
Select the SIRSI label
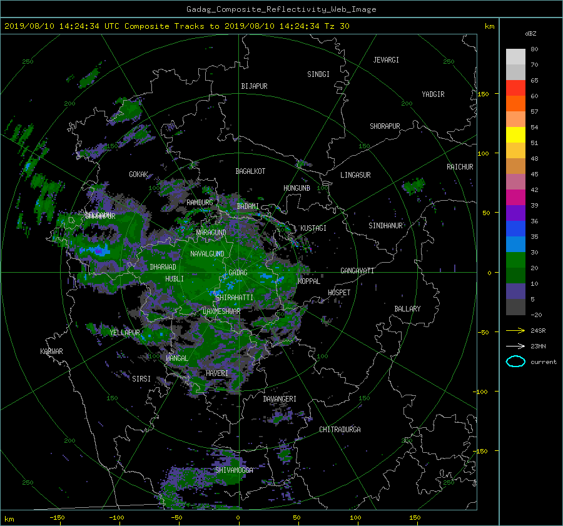pos(141,379)
